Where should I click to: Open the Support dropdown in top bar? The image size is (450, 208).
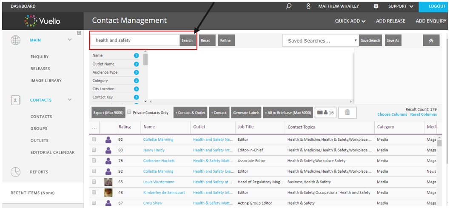coord(401,6)
